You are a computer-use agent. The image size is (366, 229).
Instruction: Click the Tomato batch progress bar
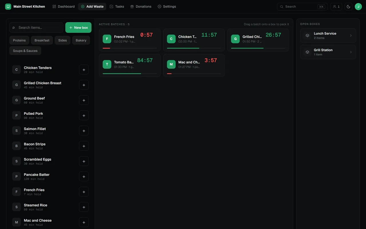130,74
